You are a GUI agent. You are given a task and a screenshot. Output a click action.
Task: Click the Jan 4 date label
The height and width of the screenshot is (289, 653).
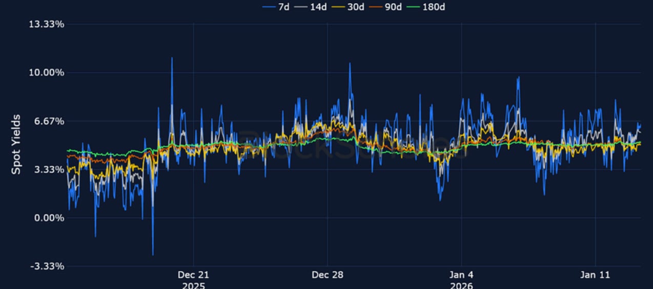(461, 275)
